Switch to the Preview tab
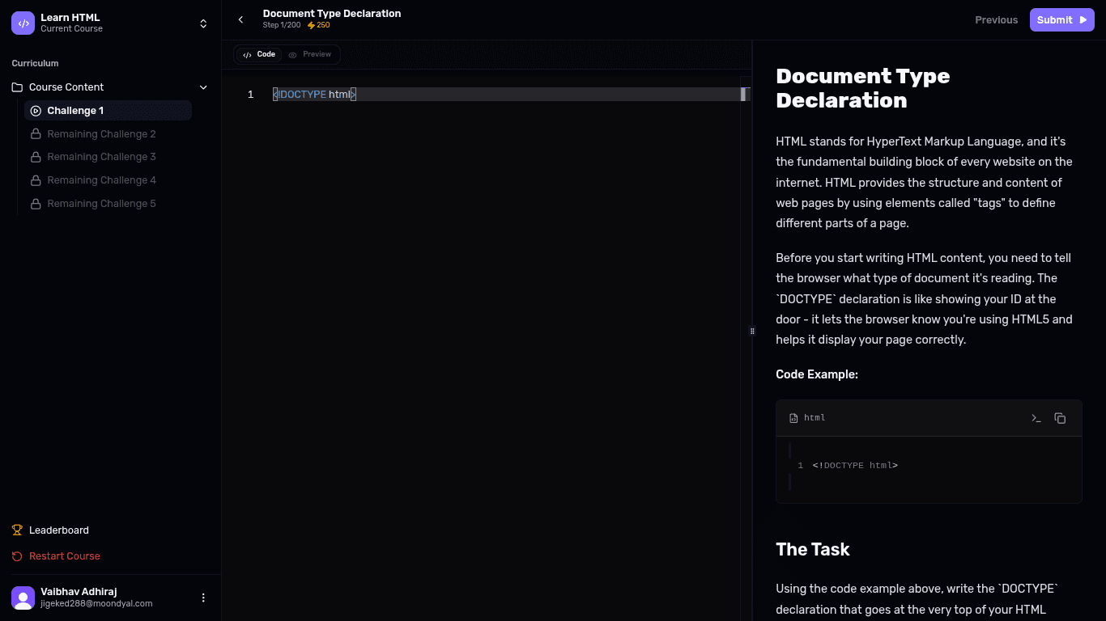 click(x=310, y=55)
